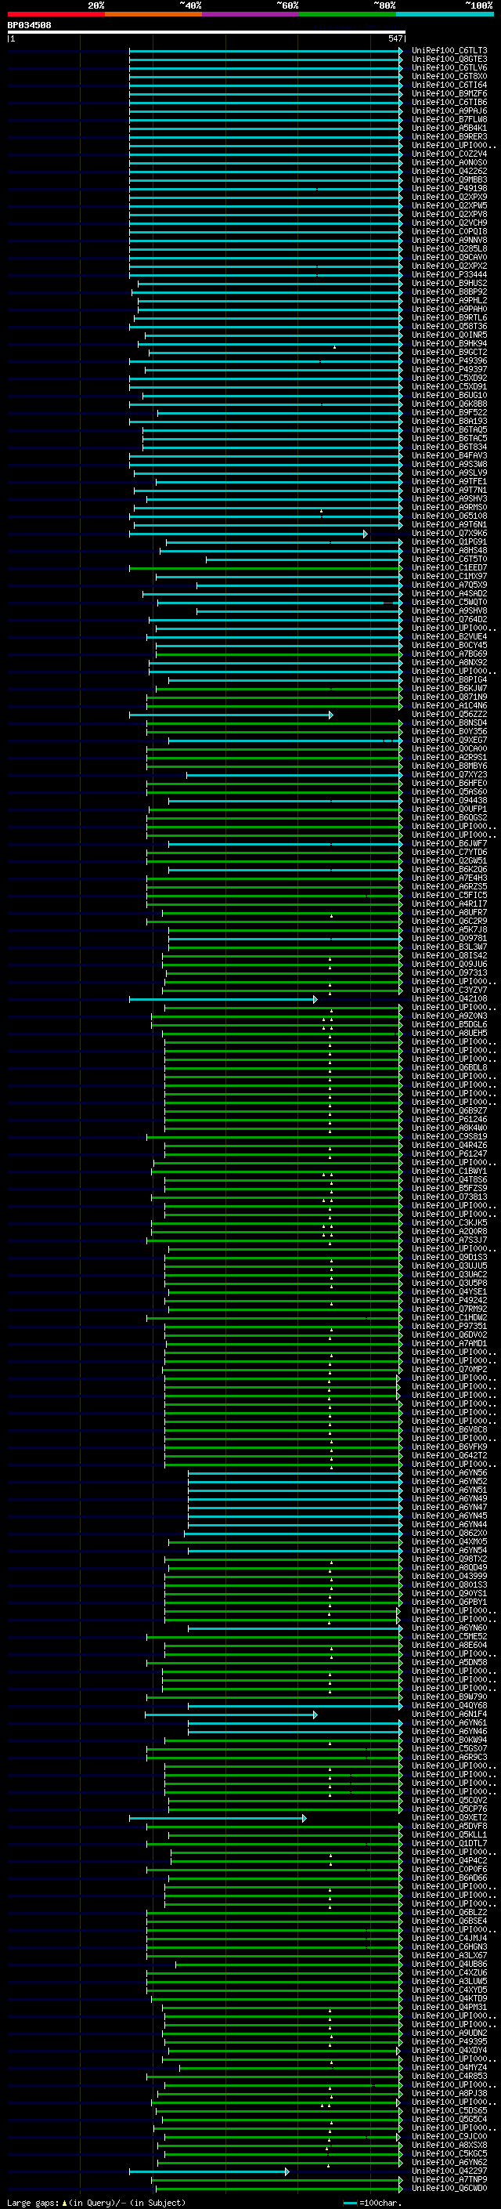Click the UniRef100_A7Q5X9 hit label
501x2209 pixels.
point(449,585)
